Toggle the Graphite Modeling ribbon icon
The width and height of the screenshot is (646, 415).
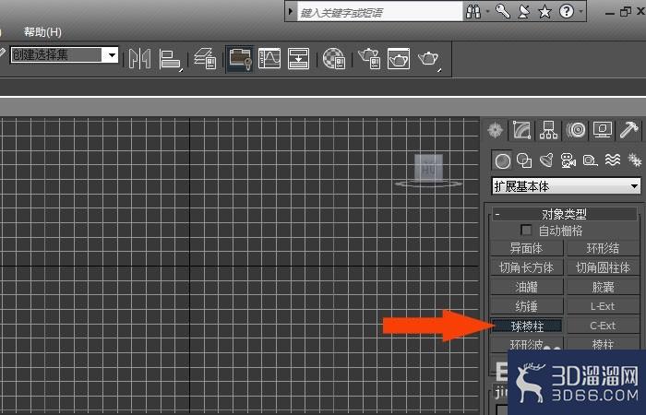[x=240, y=58]
